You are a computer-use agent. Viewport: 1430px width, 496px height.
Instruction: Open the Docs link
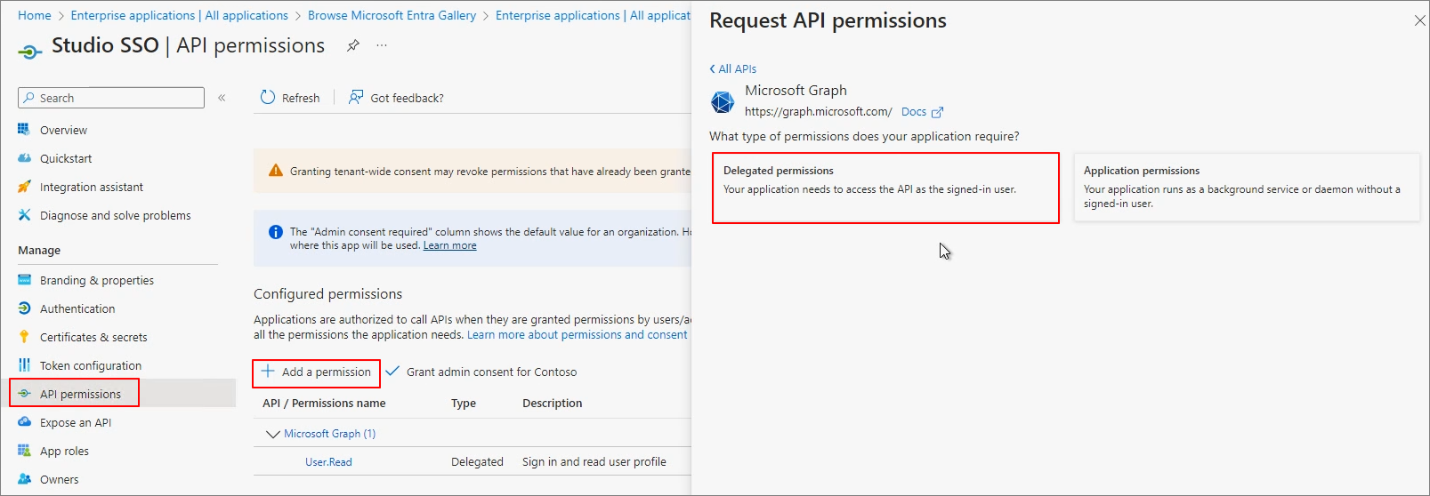click(x=914, y=112)
